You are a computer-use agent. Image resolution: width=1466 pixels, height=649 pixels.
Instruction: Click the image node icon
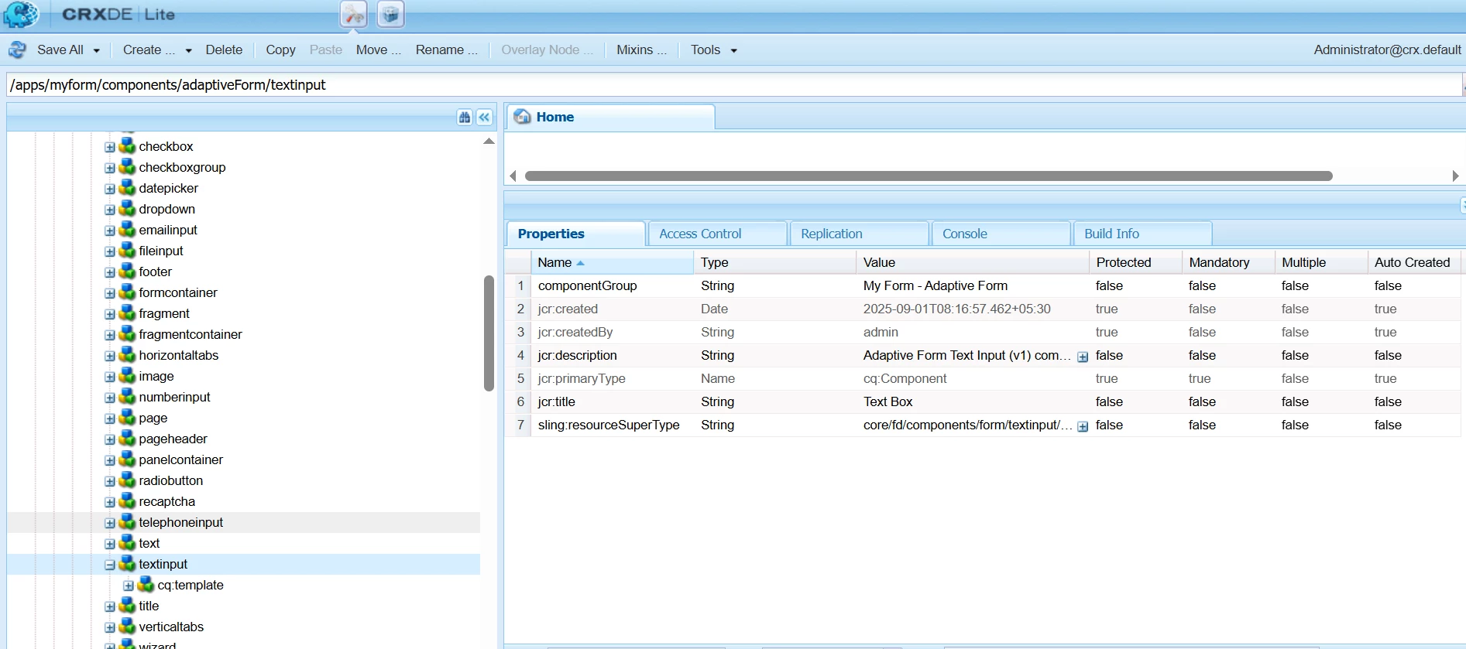[127, 376]
